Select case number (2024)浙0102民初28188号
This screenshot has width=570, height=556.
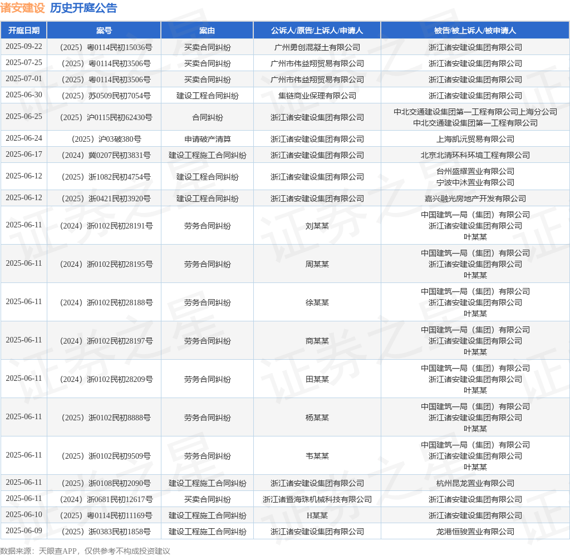(106, 302)
